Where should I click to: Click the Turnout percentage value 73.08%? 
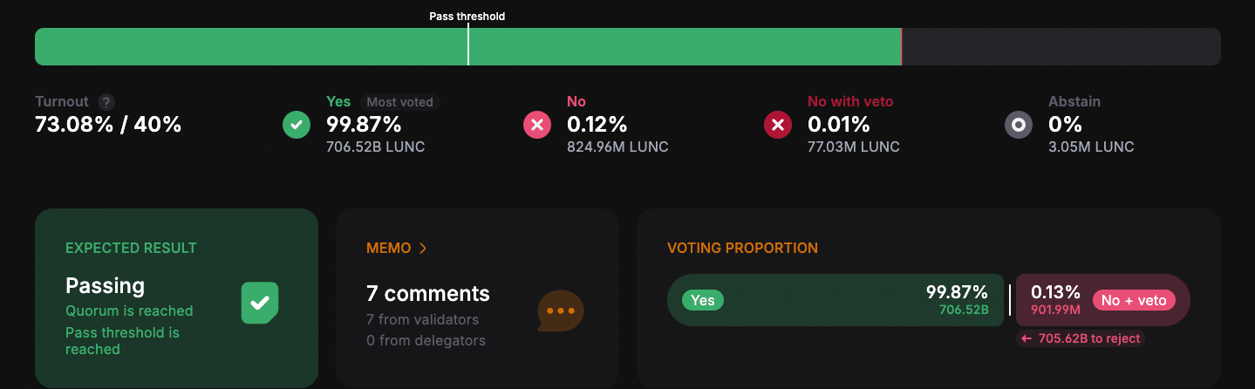74,125
